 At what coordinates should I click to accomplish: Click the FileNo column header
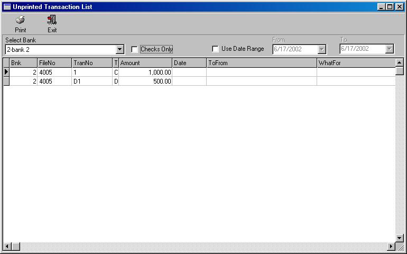click(54, 63)
